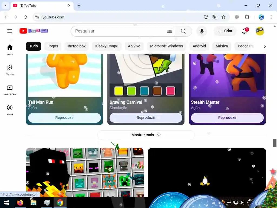Open Chrome three-dot menu

[271, 17]
